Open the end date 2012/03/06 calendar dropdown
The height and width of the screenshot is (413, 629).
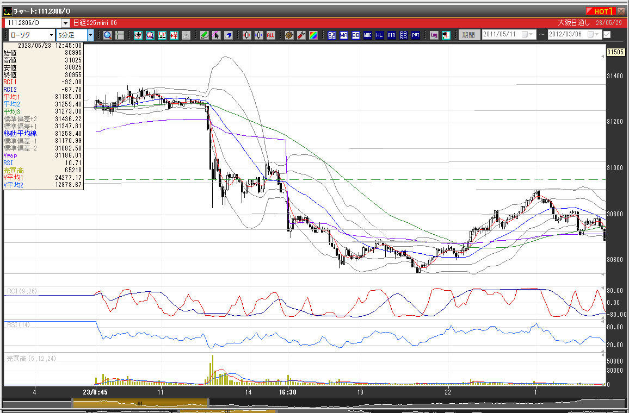click(x=594, y=35)
